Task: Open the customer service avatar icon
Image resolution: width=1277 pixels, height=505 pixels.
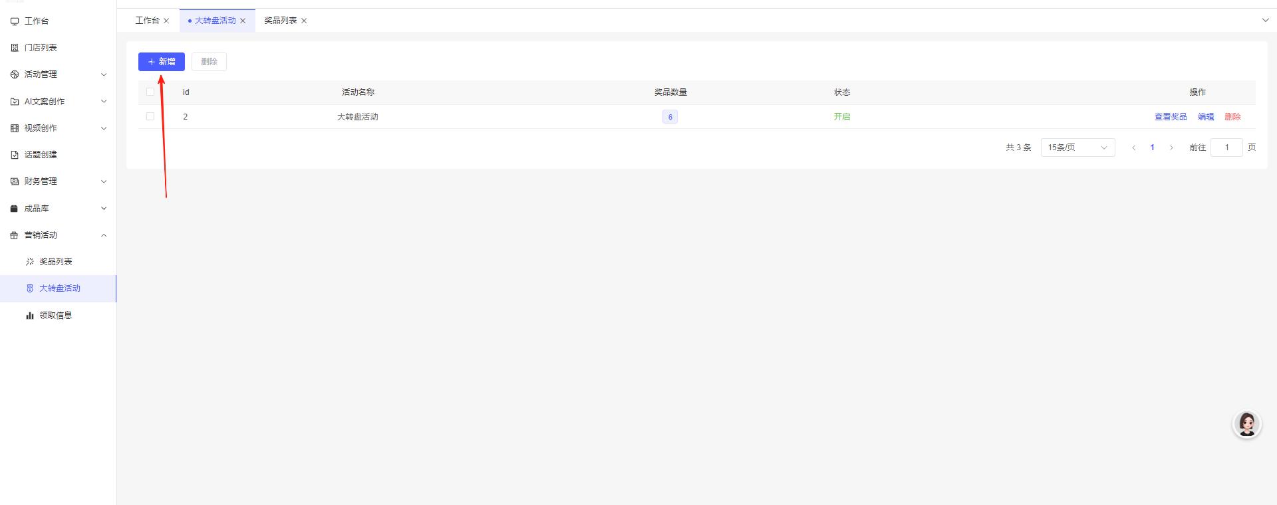Action: pyautogui.click(x=1246, y=424)
